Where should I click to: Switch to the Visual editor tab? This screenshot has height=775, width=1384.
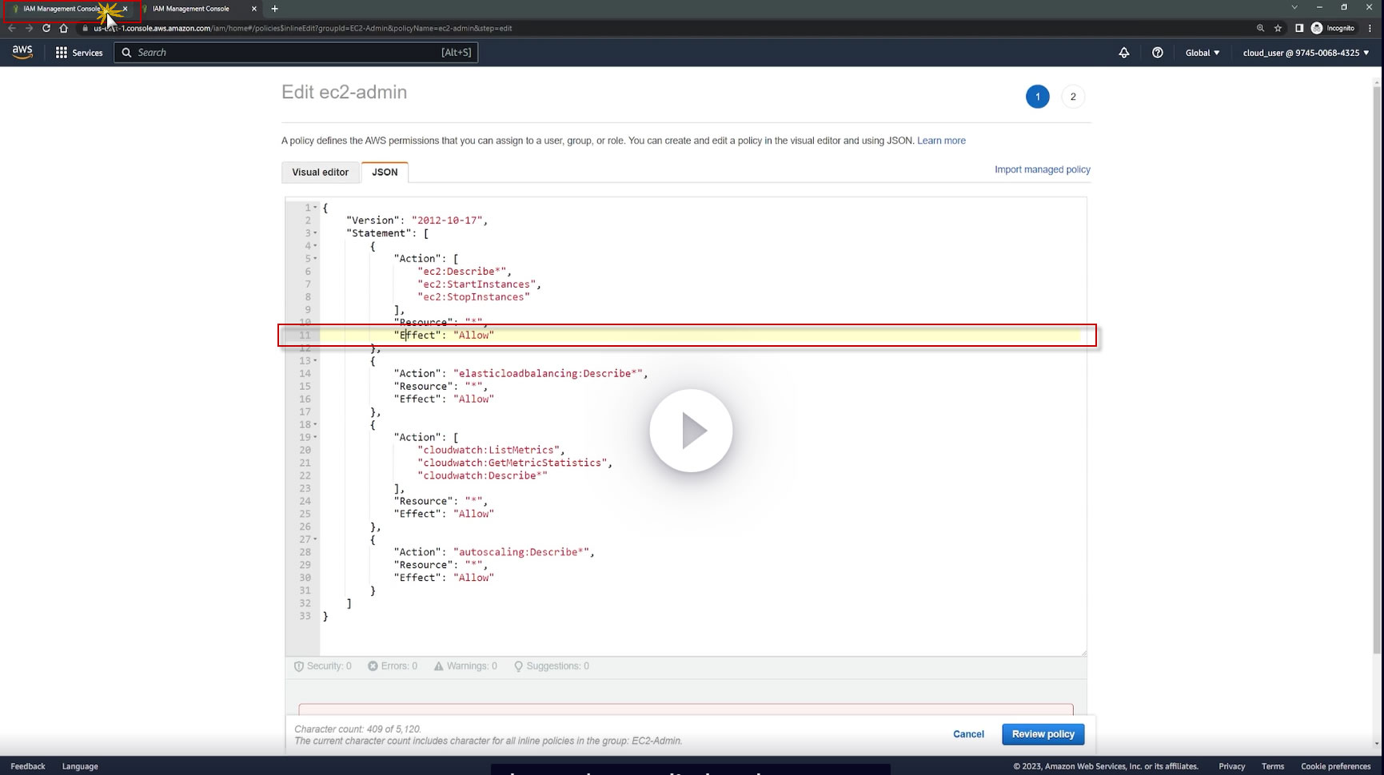pyautogui.click(x=320, y=172)
